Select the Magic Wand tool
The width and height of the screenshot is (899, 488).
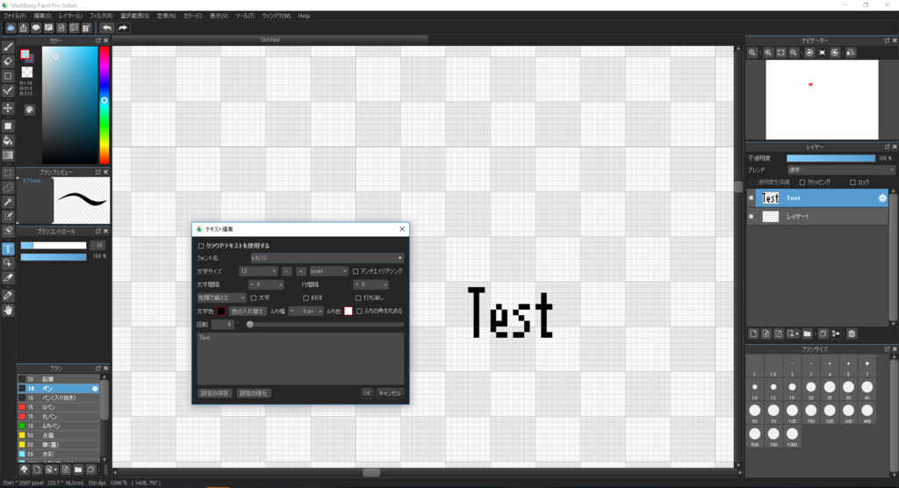[8, 202]
